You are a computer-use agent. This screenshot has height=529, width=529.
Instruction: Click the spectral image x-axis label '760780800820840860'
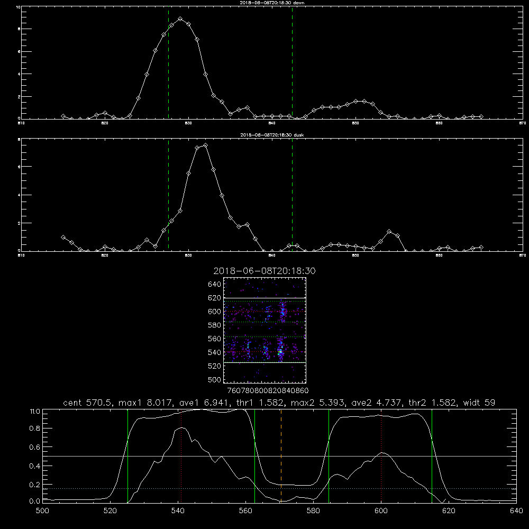pyautogui.click(x=268, y=390)
